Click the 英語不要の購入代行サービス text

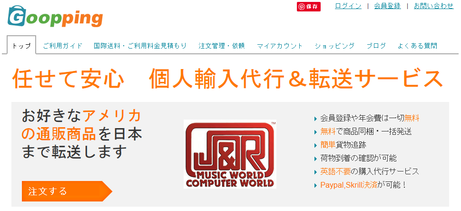370,171
